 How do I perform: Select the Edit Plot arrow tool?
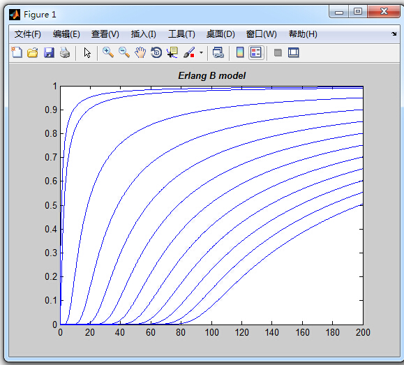point(87,52)
